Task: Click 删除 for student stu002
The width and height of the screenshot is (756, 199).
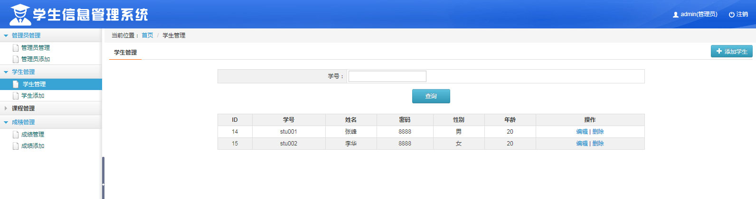Action: tap(598, 144)
